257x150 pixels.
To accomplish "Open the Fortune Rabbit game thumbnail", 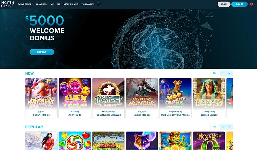I will [x=41, y=98].
